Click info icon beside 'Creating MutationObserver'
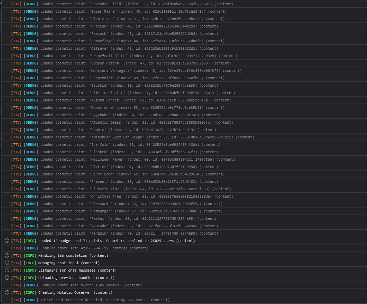367x304 pixels. [7, 292]
